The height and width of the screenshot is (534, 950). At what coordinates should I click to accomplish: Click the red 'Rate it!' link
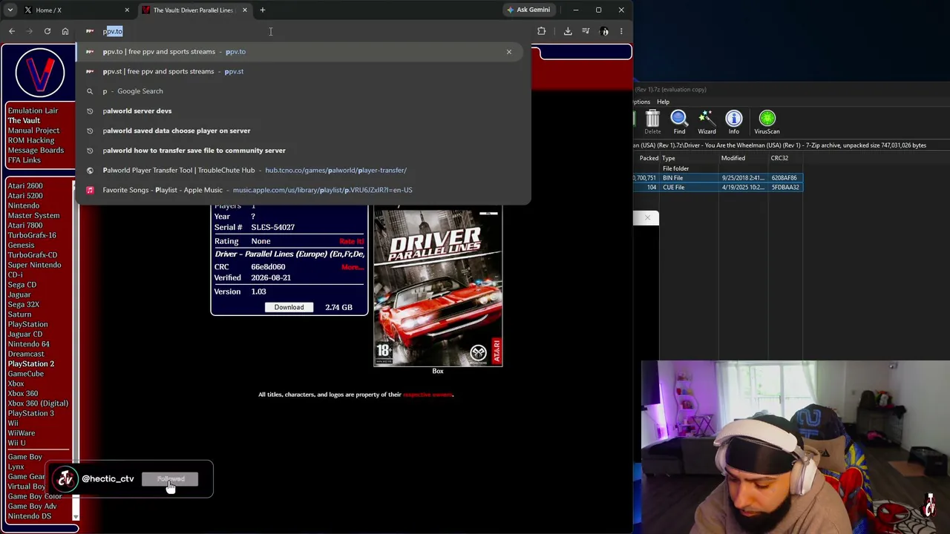coord(351,241)
